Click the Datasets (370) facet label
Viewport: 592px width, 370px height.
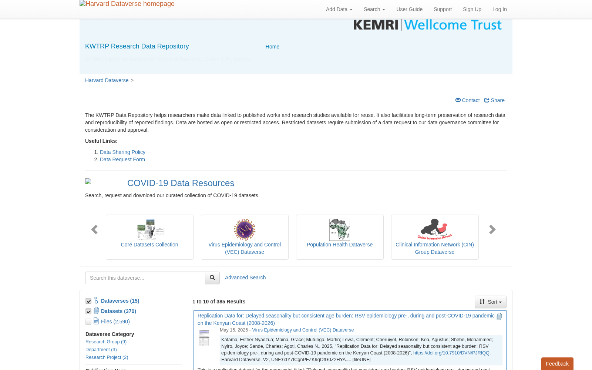point(118,311)
